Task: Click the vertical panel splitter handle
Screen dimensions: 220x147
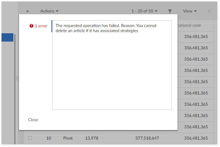Action: (17, 78)
